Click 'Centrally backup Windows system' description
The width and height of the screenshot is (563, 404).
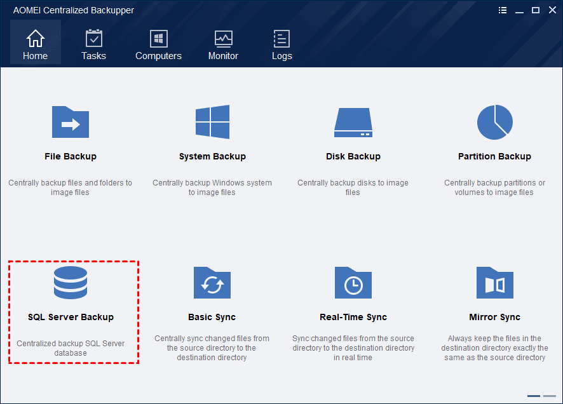[x=212, y=187]
